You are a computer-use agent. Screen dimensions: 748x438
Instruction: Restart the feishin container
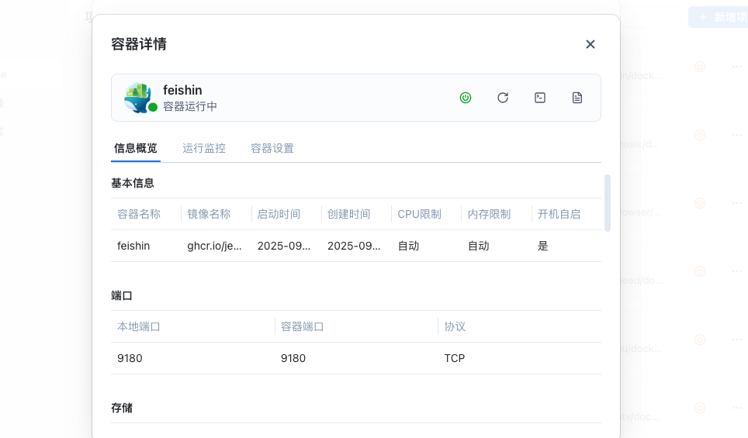503,98
